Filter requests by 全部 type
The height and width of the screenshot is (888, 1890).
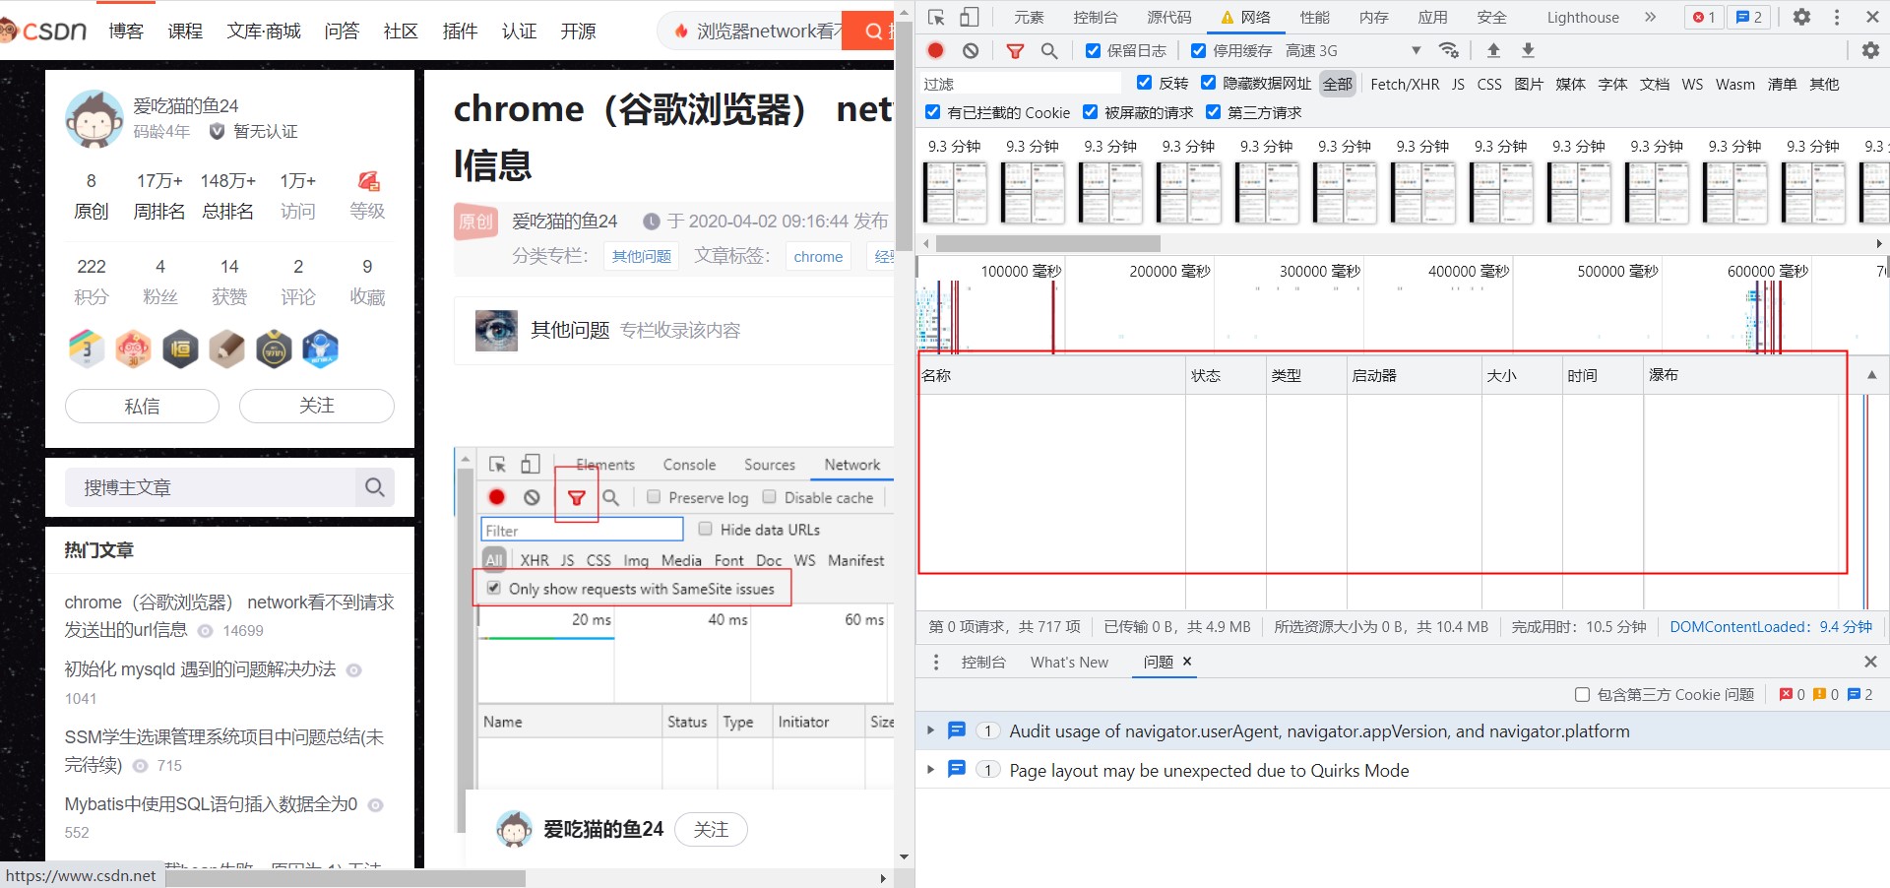(x=1337, y=85)
